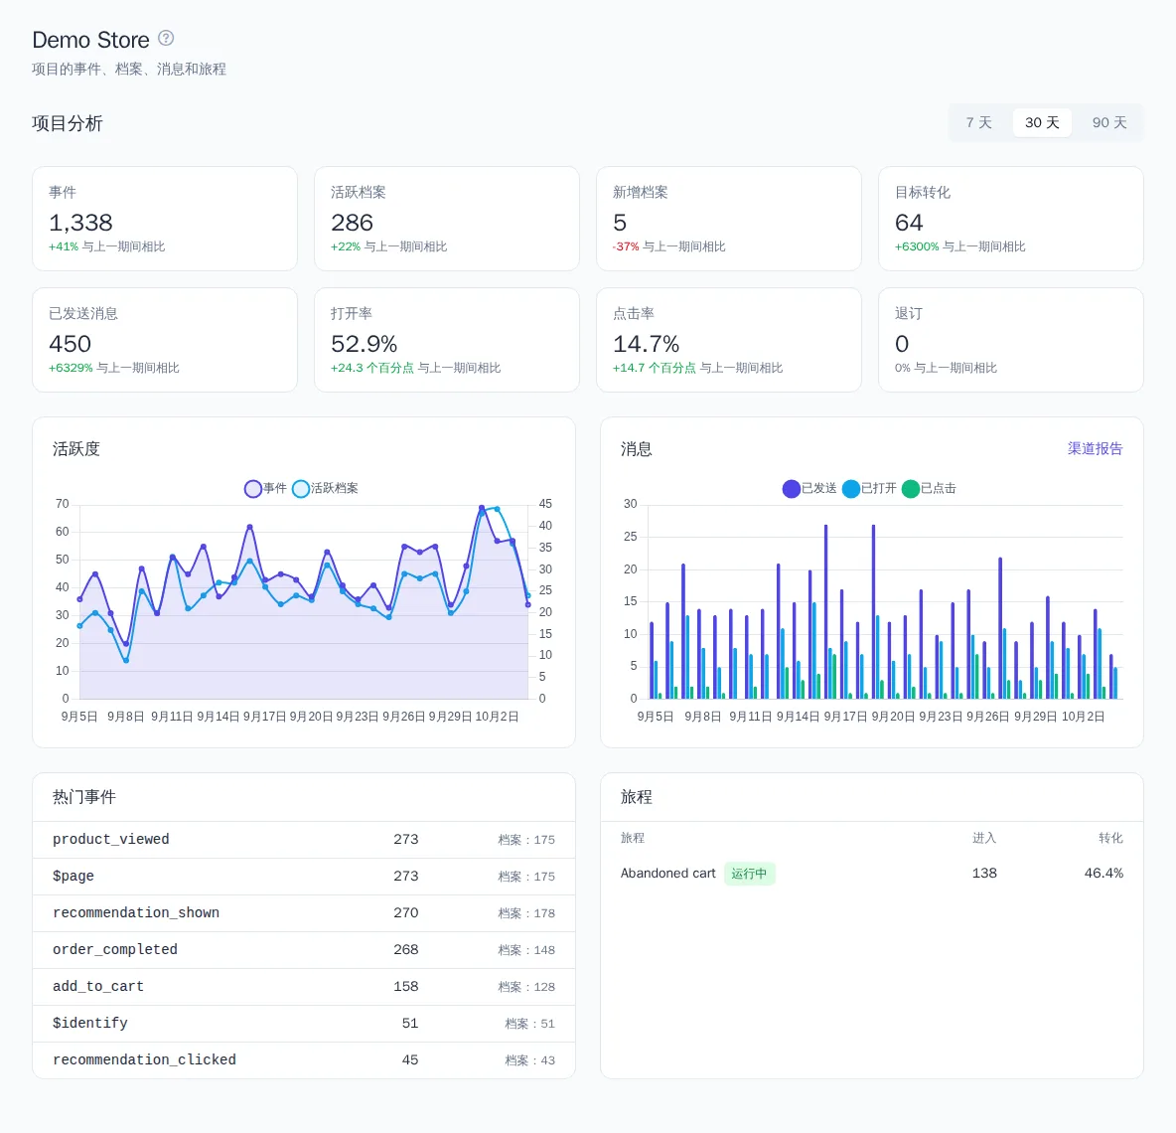Click the 进入 column header

pyautogui.click(x=984, y=838)
